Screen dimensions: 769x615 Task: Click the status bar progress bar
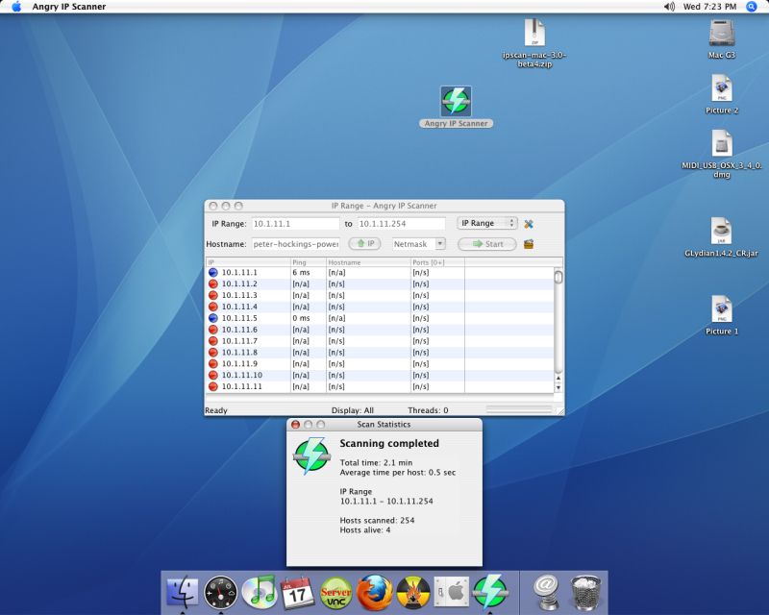click(x=519, y=409)
